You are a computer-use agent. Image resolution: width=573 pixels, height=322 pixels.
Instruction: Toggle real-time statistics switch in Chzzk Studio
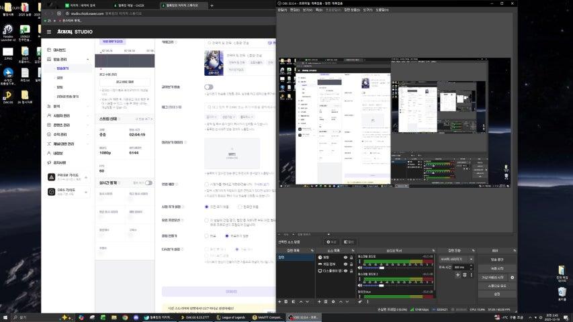(x=148, y=183)
